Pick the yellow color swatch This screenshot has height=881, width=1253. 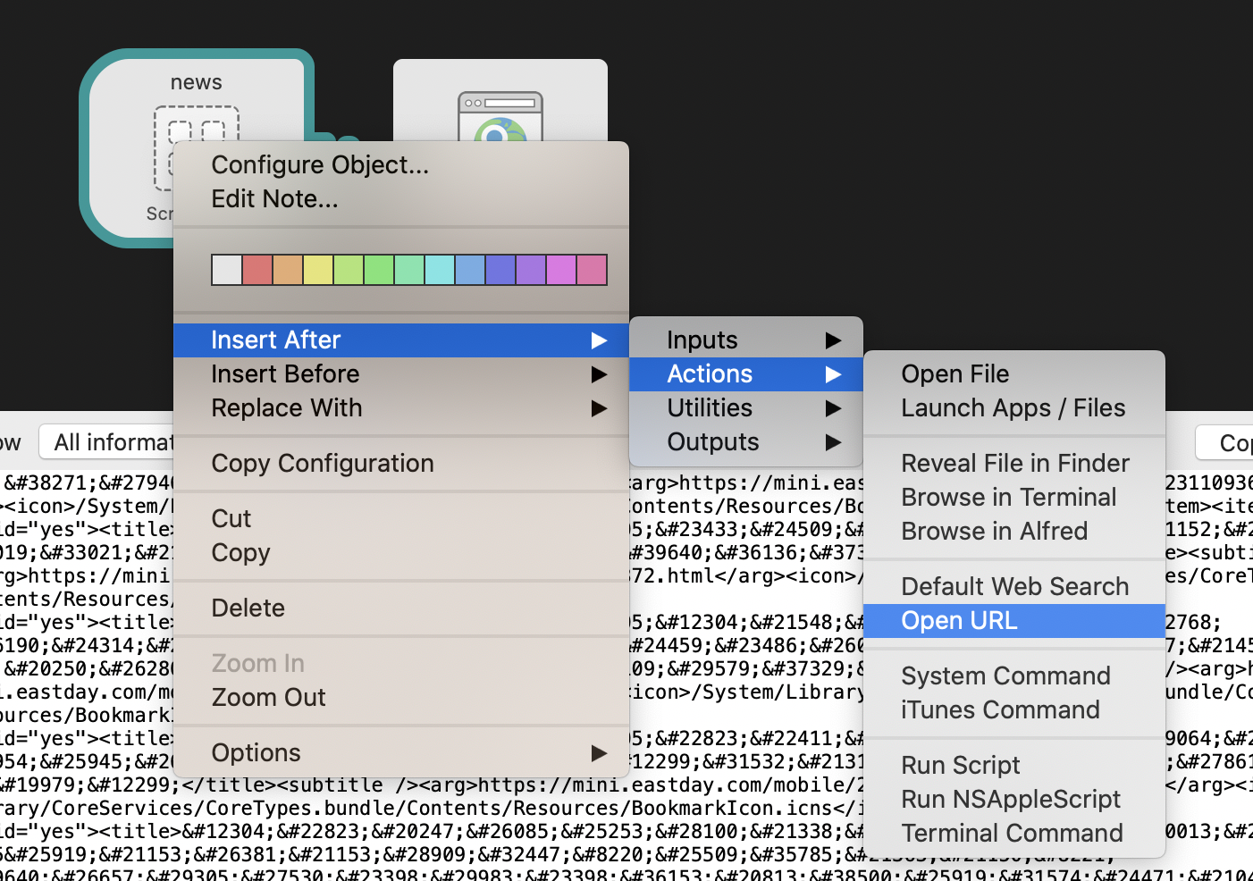(x=318, y=270)
